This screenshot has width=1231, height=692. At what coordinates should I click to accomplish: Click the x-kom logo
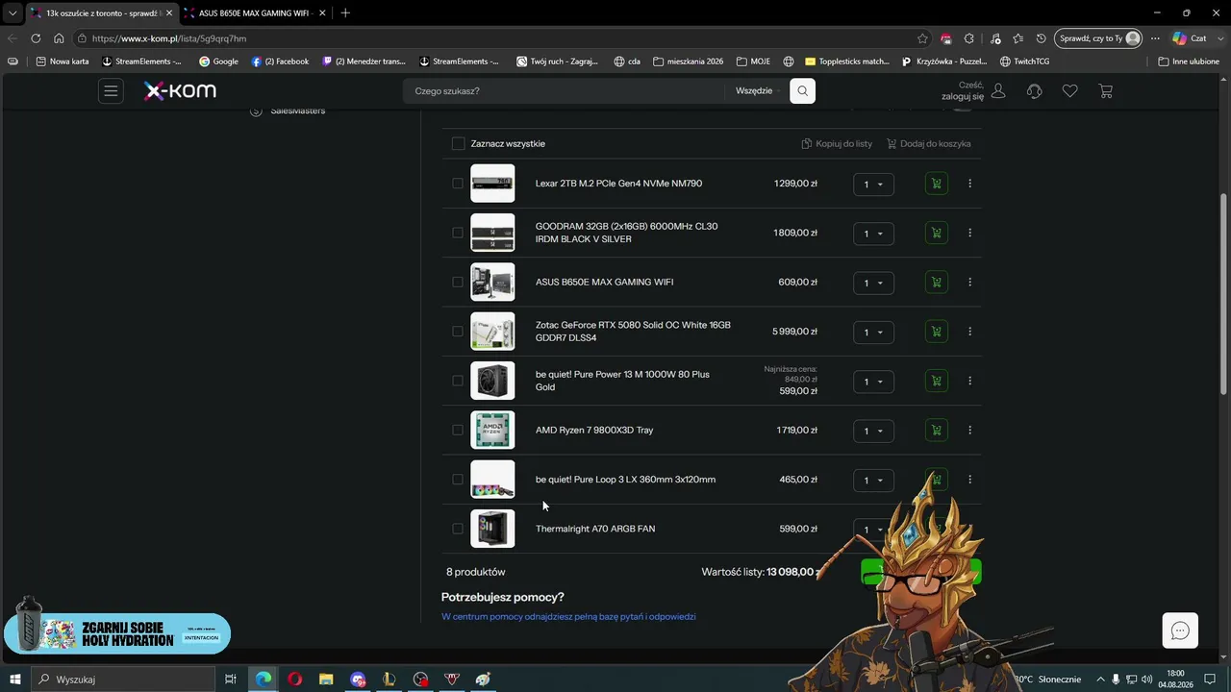[x=180, y=91]
